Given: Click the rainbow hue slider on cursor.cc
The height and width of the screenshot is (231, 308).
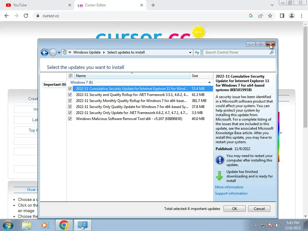Looking at the screenshot, I should pos(279,137).
